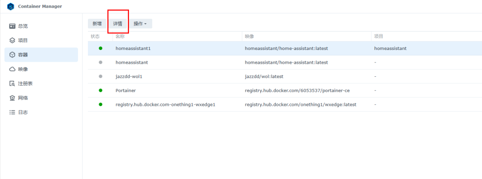The height and width of the screenshot is (179, 482).
Task: Open the 操作 action dropdown
Action: pos(141,24)
